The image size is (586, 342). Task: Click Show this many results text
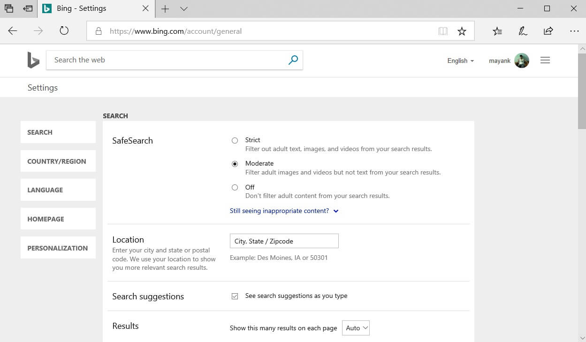tap(283, 328)
